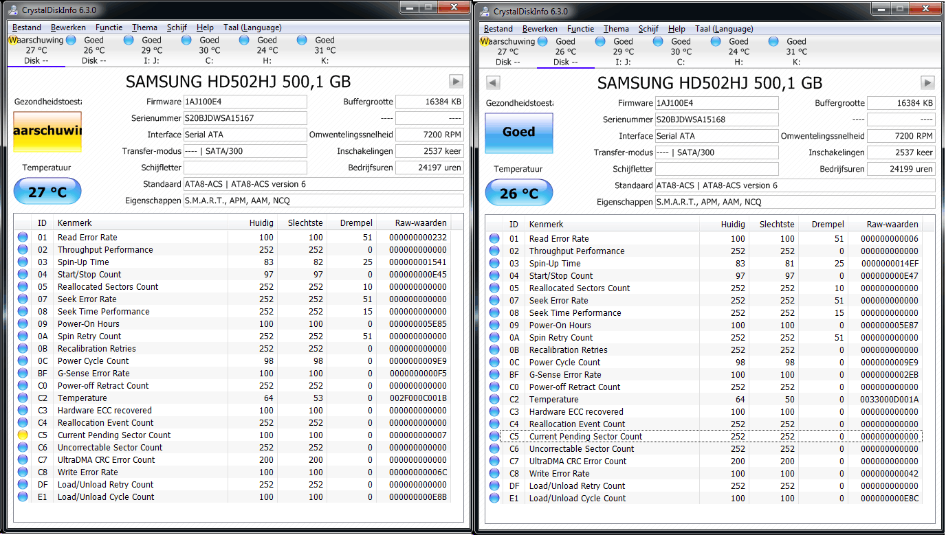The height and width of the screenshot is (537, 946).
Task: Click status icon of Power Cycle Count, right window
Action: (x=494, y=363)
